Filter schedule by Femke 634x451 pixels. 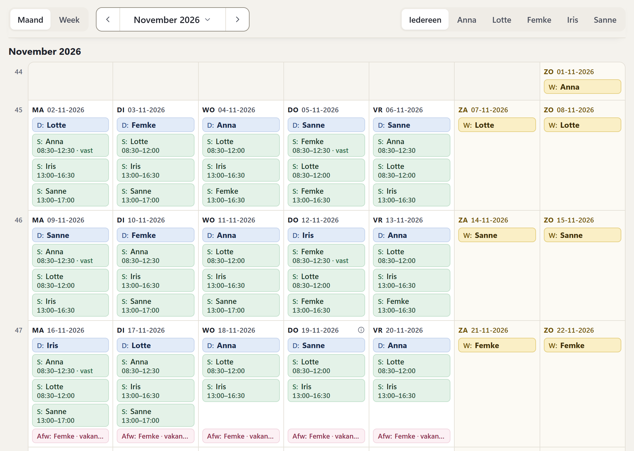[539, 20]
